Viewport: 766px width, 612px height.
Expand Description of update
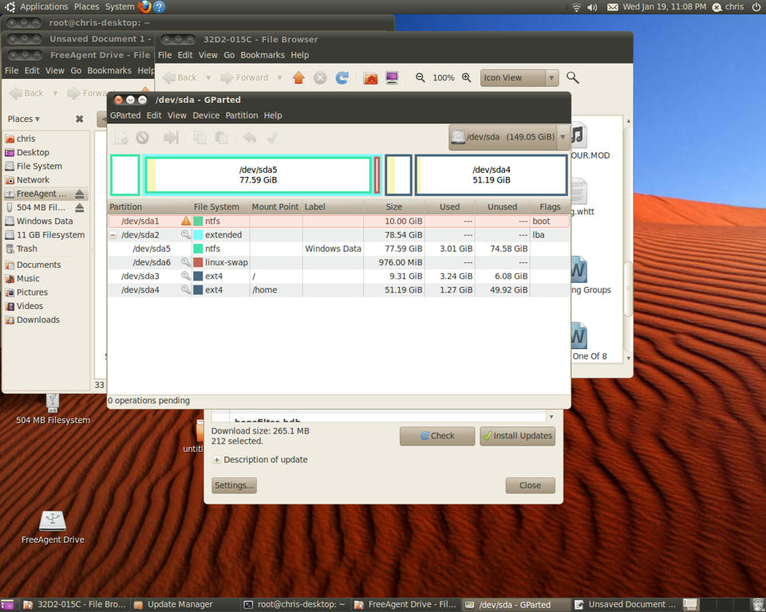[216, 461]
